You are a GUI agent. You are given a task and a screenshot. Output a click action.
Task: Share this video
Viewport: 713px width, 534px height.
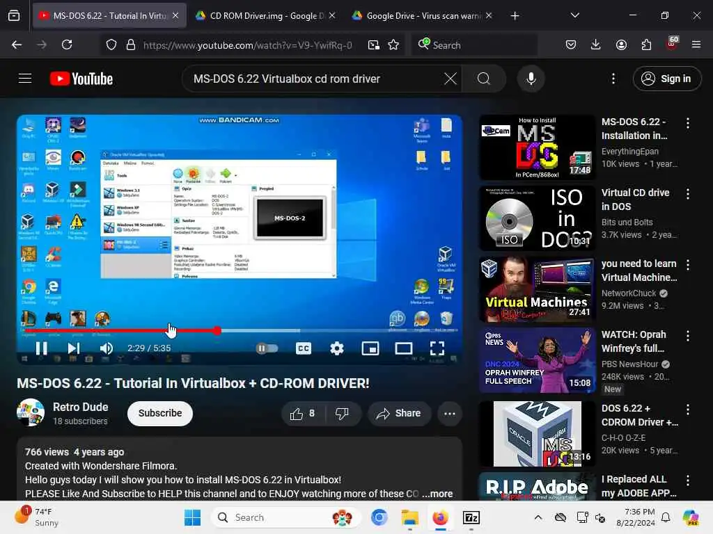click(399, 414)
